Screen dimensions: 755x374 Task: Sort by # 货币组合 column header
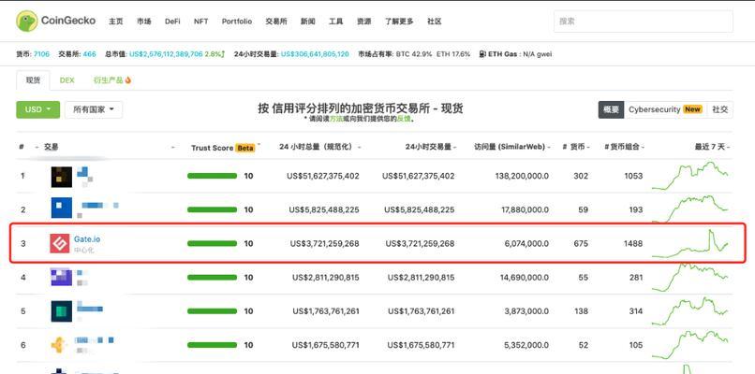(x=624, y=147)
